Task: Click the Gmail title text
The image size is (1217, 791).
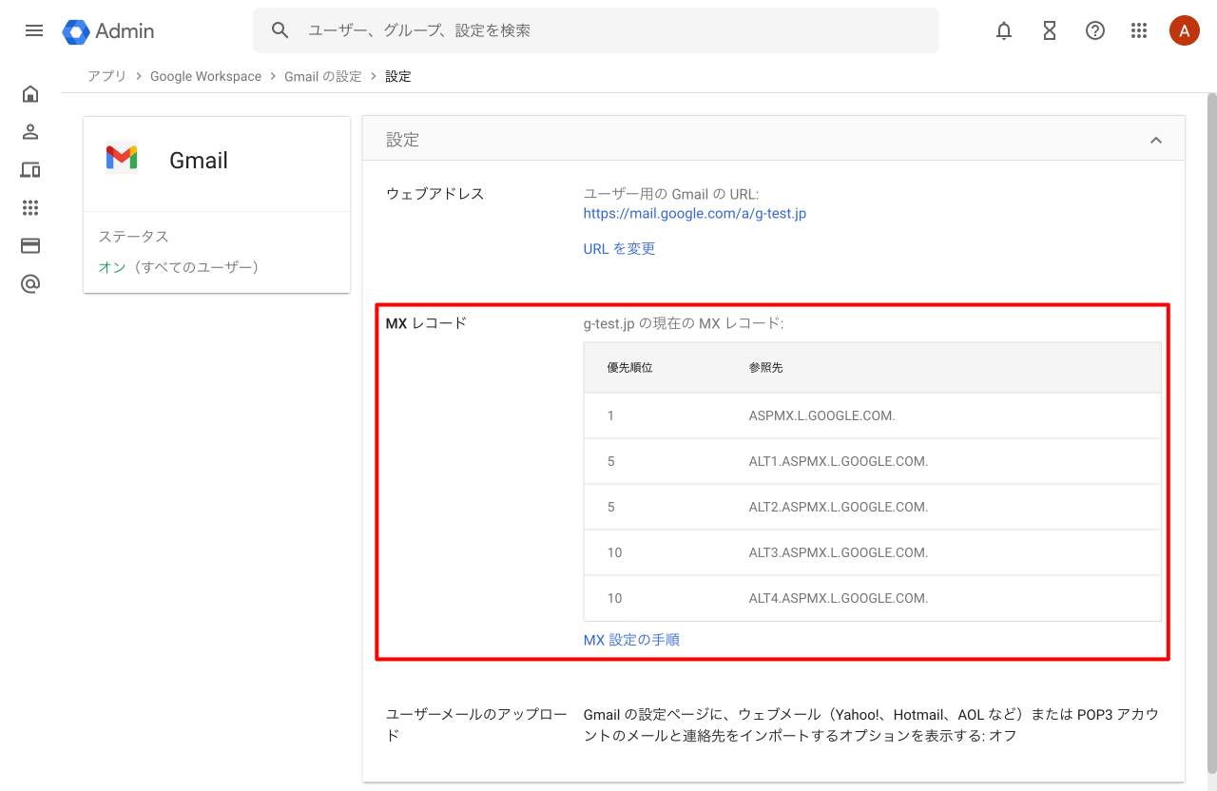Action: tap(199, 161)
